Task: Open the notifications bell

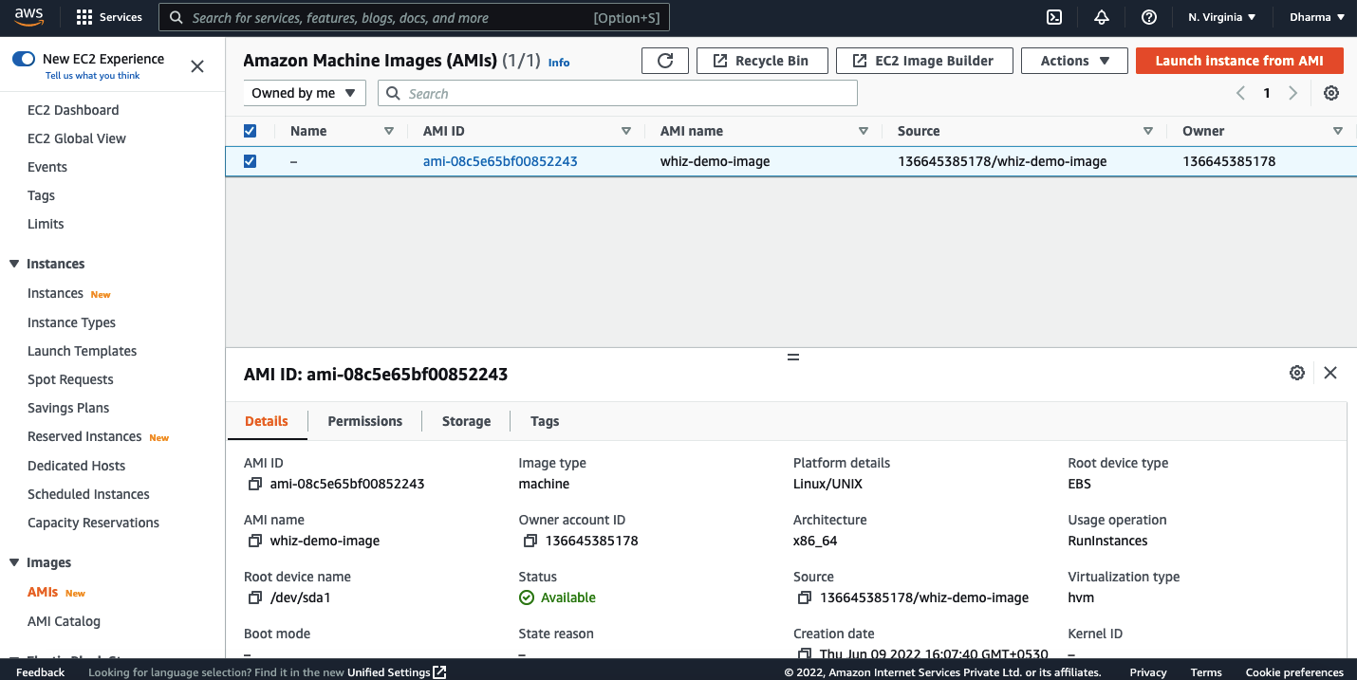Action: [x=1102, y=17]
